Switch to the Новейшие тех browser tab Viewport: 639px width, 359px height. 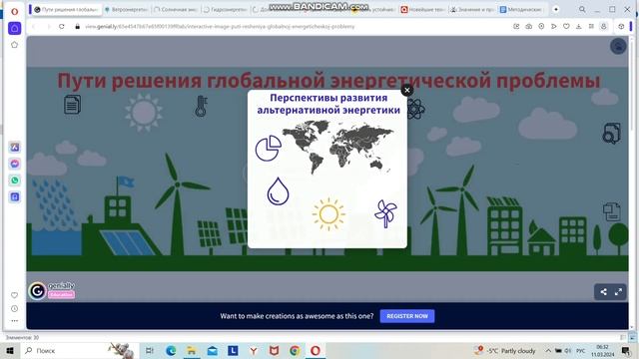[422, 9]
